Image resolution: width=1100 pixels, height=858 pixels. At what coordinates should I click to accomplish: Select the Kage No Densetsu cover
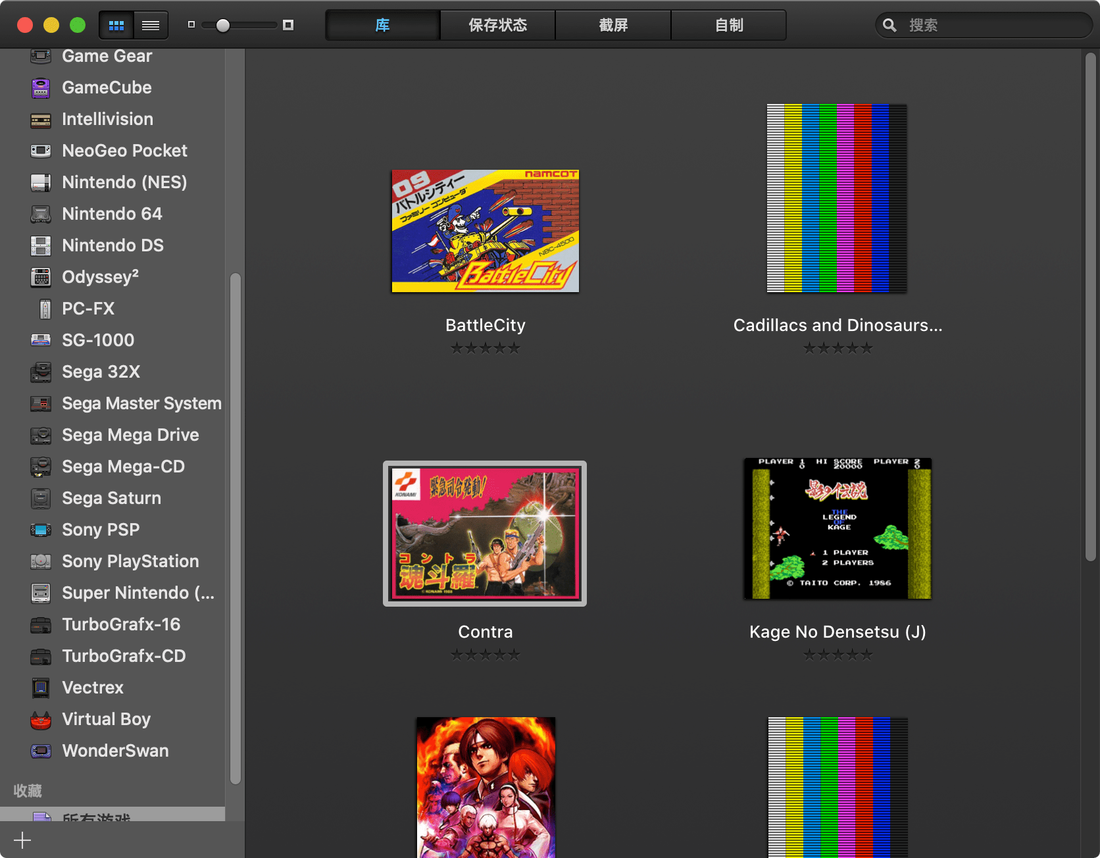pos(838,528)
